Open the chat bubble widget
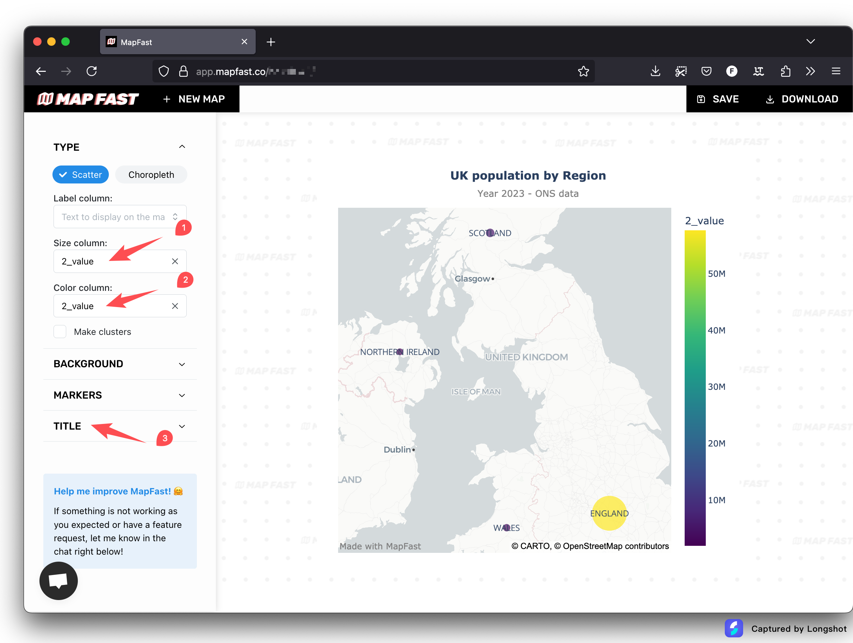Viewport: 853px width, 643px height. coord(58,580)
